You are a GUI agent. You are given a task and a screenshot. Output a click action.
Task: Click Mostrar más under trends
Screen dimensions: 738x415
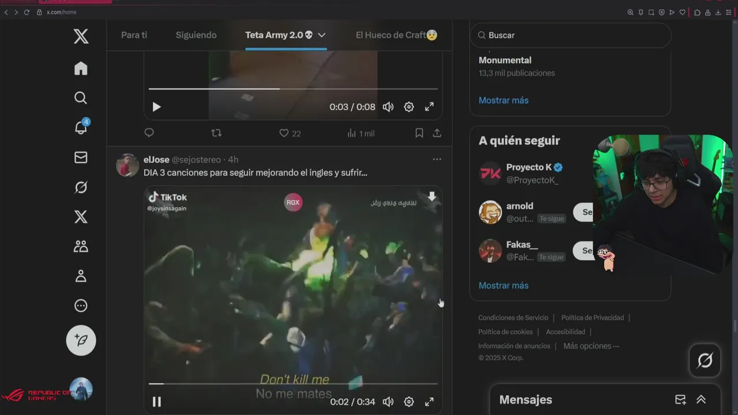(503, 100)
